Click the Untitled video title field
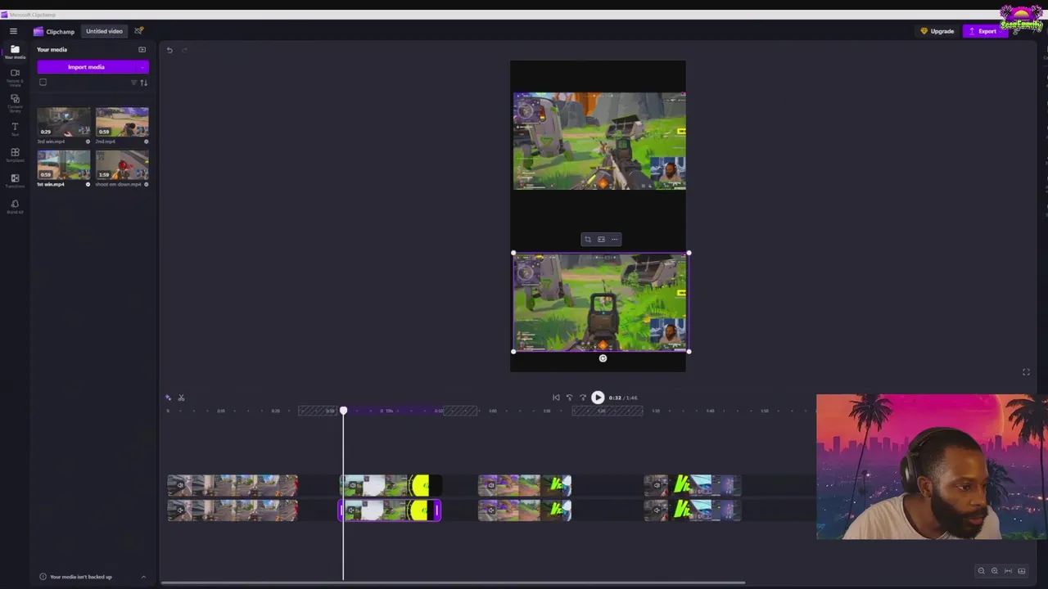1048x589 pixels. (105, 31)
